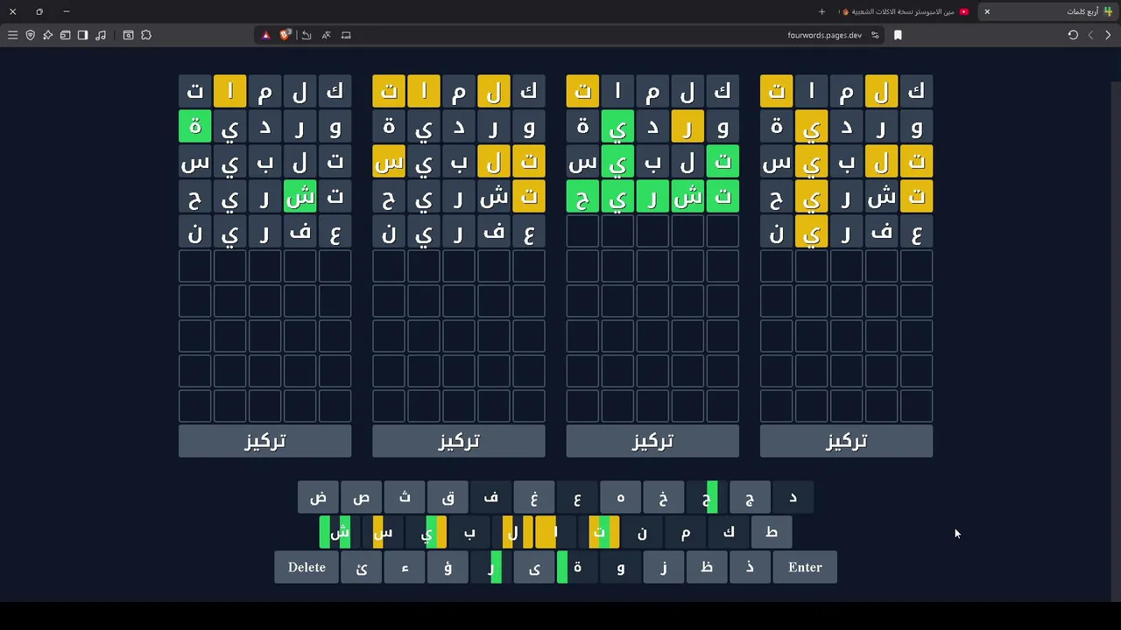Image resolution: width=1121 pixels, height=630 pixels.
Task: Toggle the sidebar panel icon
Action: pyautogui.click(x=82, y=35)
